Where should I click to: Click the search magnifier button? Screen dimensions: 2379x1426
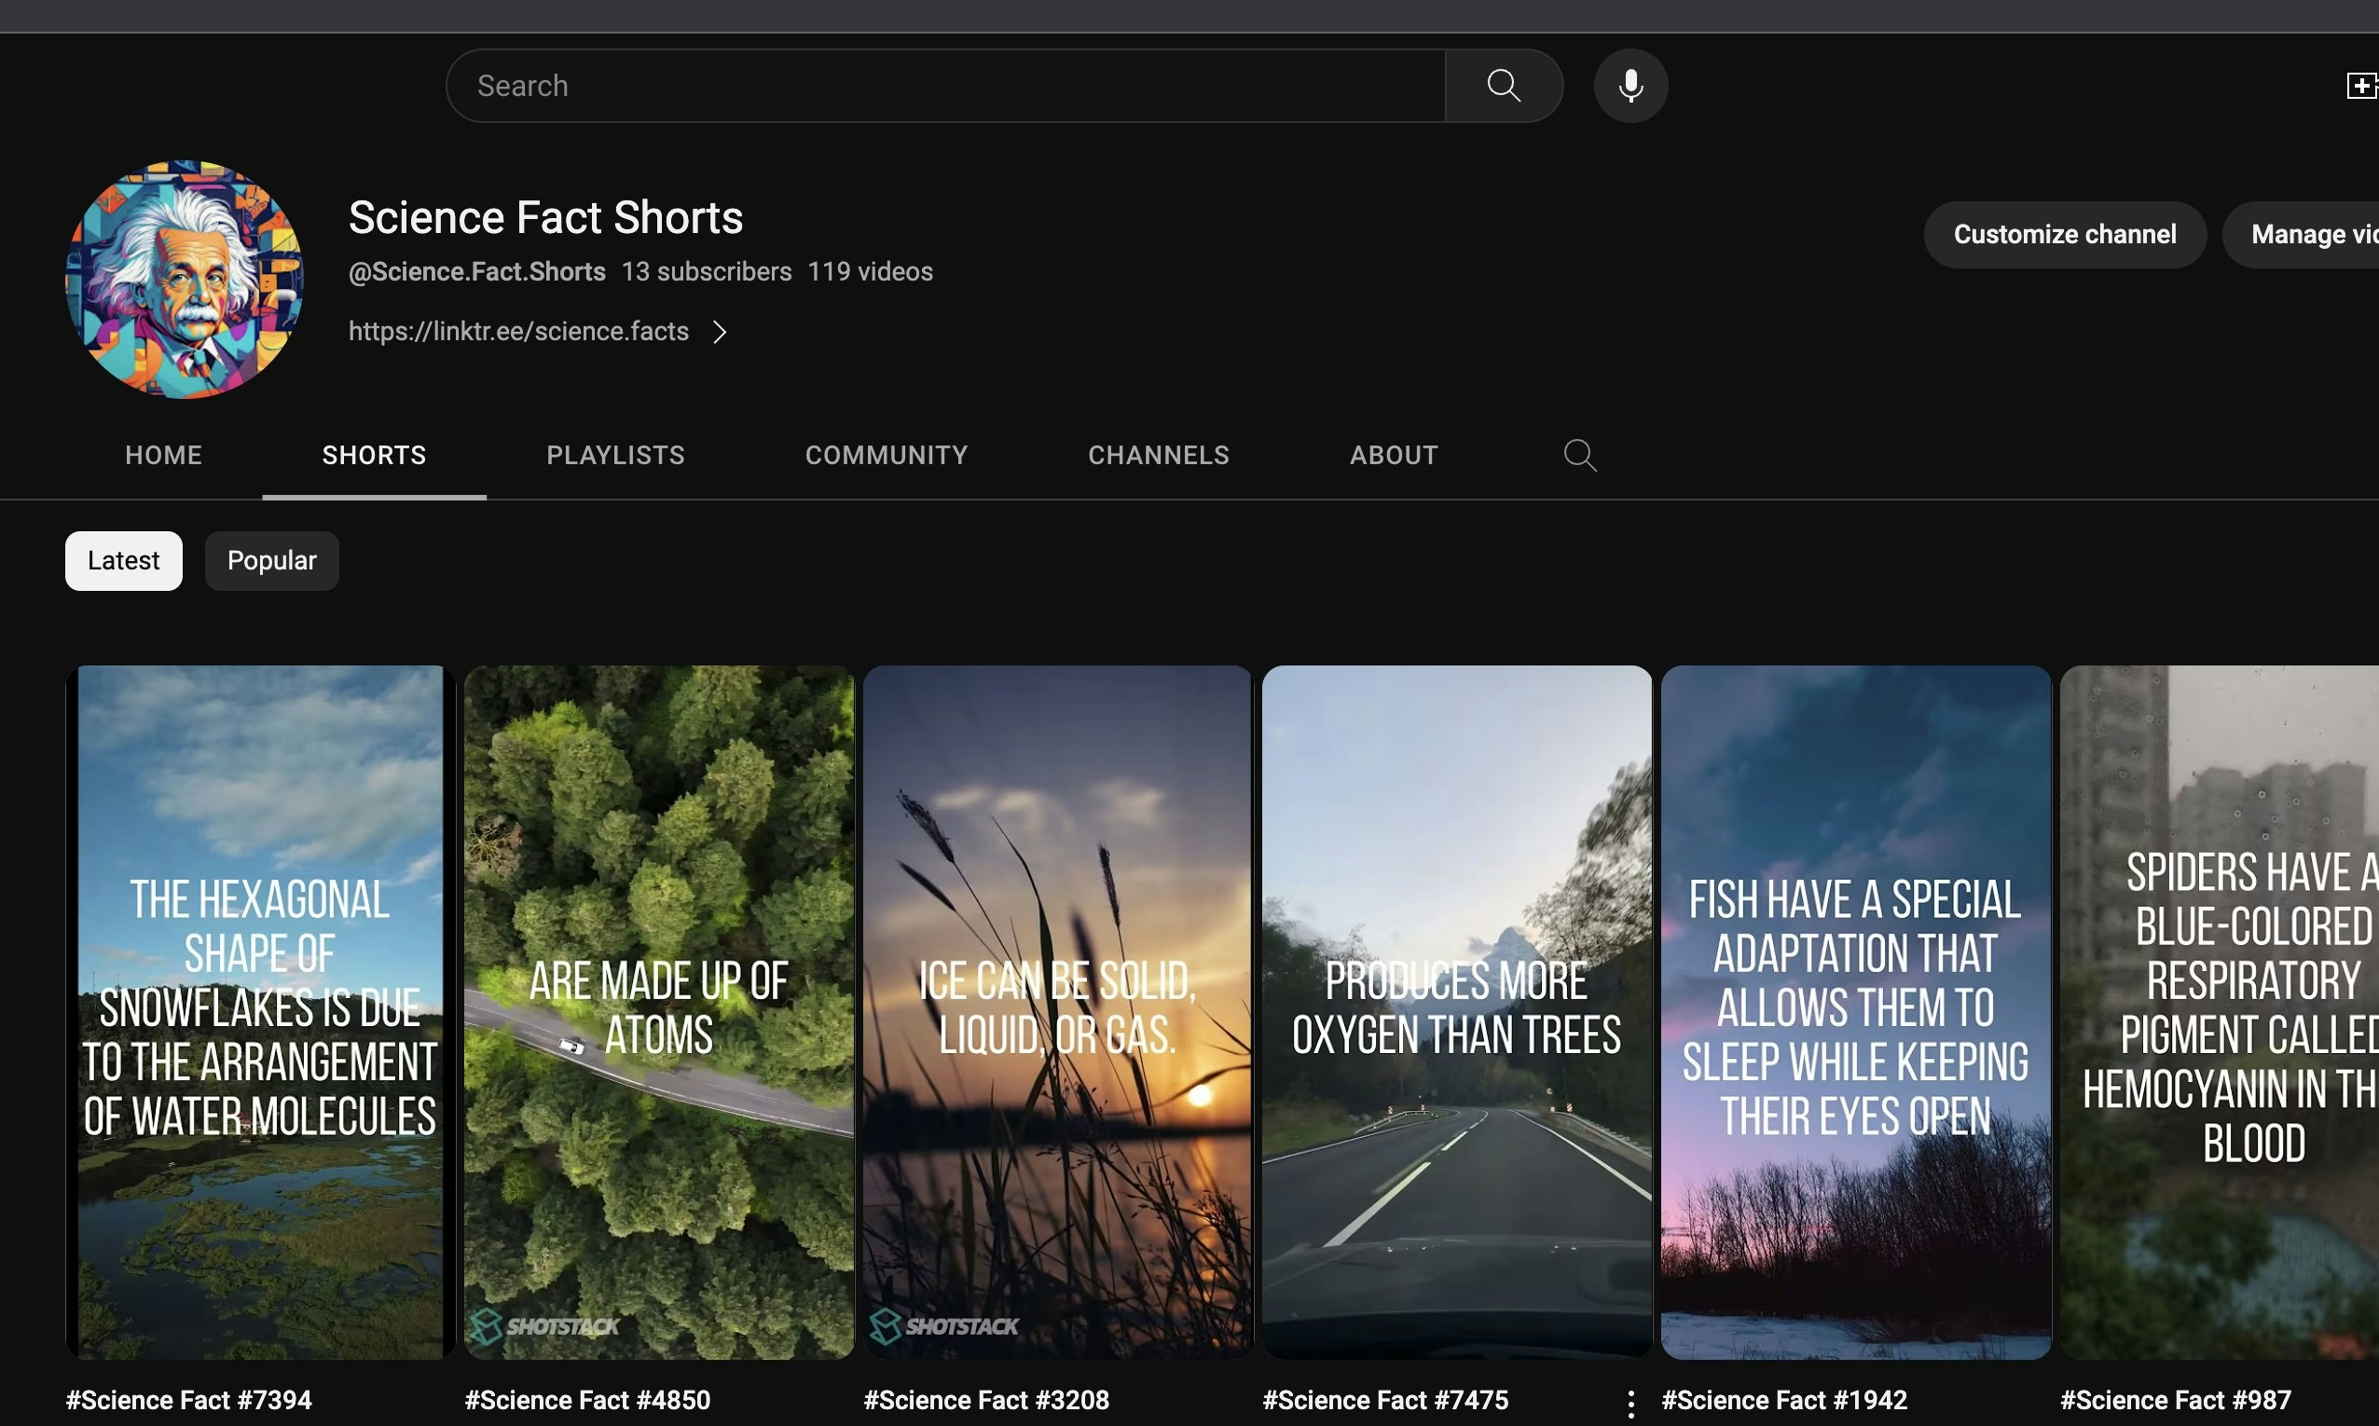(x=1503, y=86)
